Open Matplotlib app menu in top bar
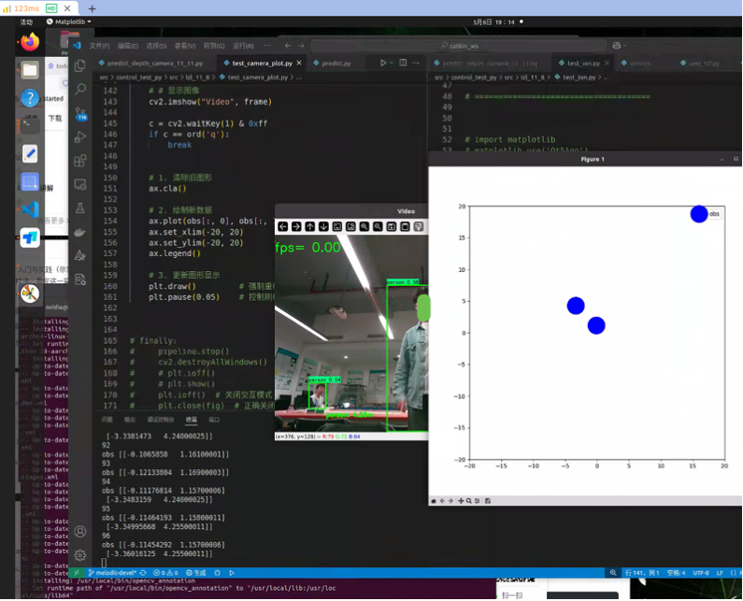 69,21
